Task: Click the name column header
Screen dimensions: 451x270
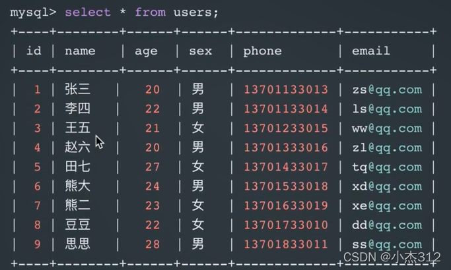Action: (80, 51)
